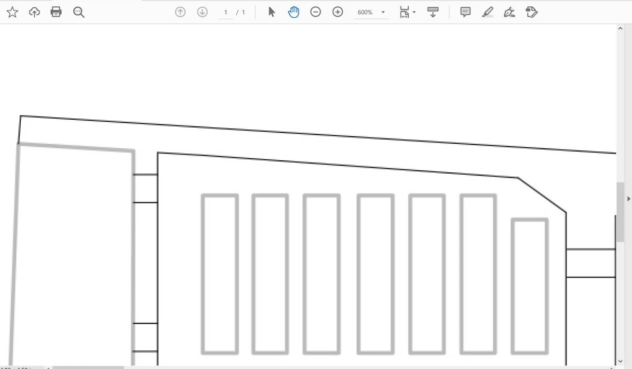Open the 600% zoom level dropdown
Viewport: 632px width, 369px height.
coord(383,12)
